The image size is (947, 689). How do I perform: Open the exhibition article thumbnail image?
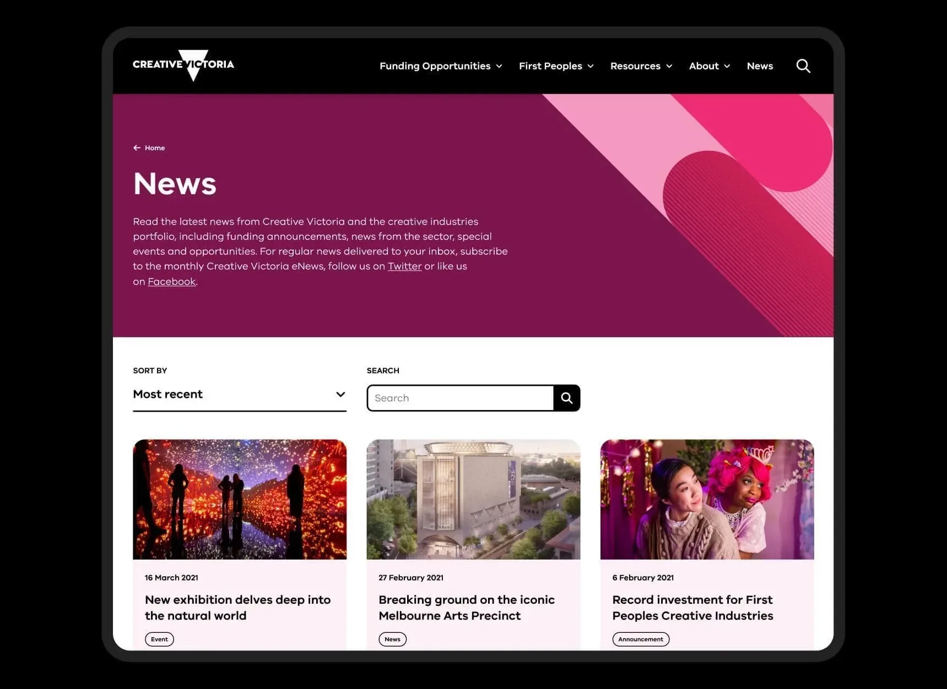pyautogui.click(x=240, y=499)
